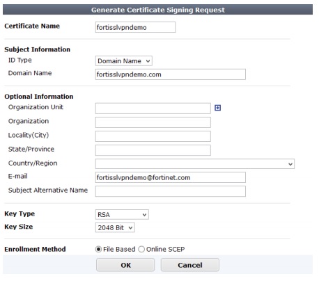Cancel the certificate signing request
This screenshot has width=319, height=283.
point(190,265)
